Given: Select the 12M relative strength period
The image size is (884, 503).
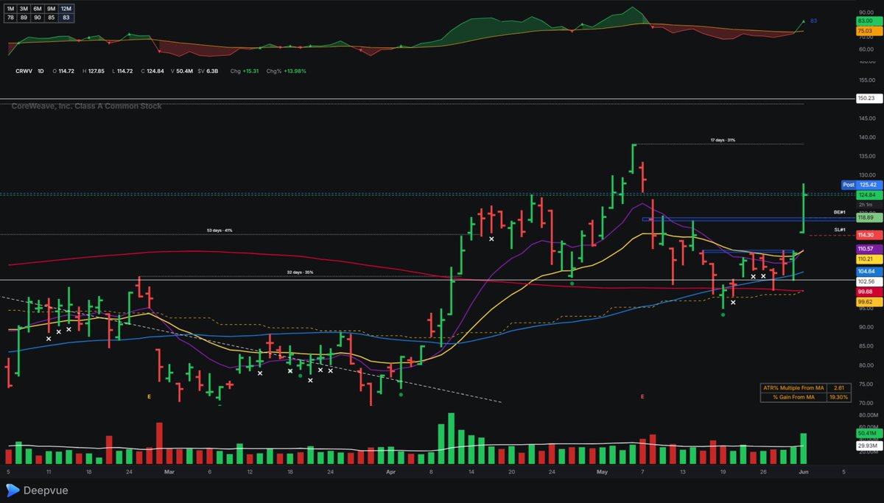Looking at the screenshot, I should pos(66,9).
